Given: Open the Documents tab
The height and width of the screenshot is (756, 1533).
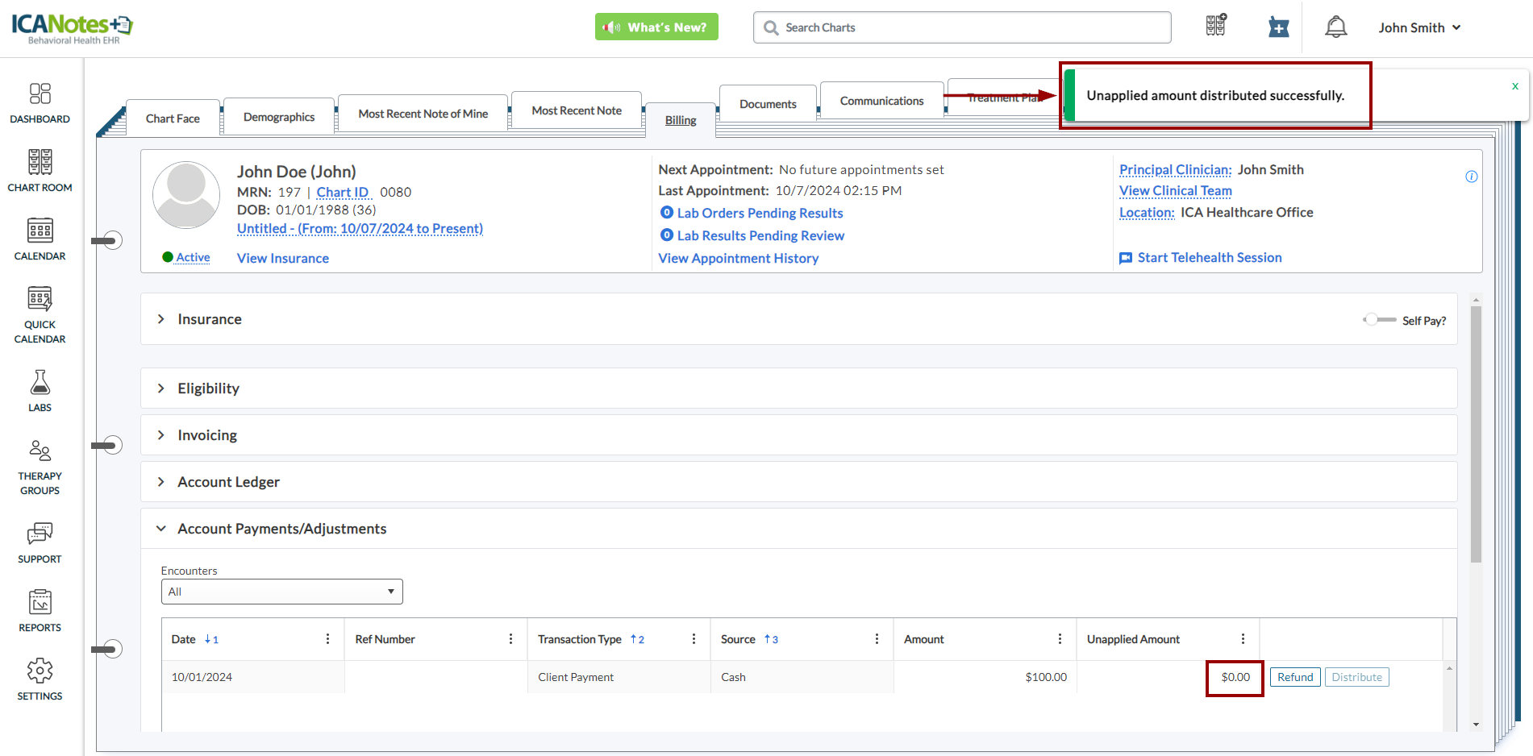Looking at the screenshot, I should (x=768, y=104).
